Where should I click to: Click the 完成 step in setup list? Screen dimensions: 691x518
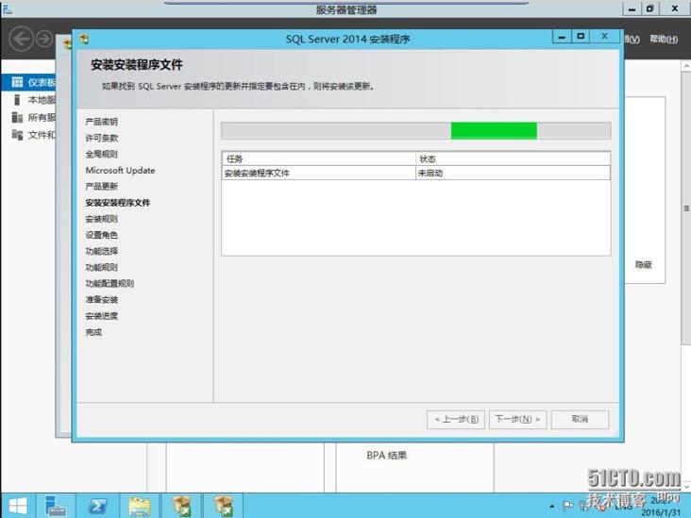click(x=93, y=332)
